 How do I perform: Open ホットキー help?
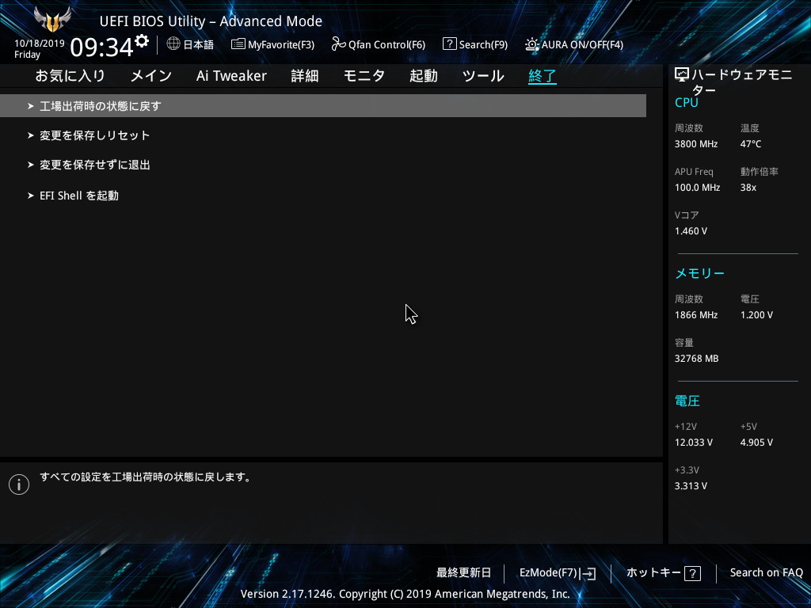pyautogui.click(x=653, y=573)
